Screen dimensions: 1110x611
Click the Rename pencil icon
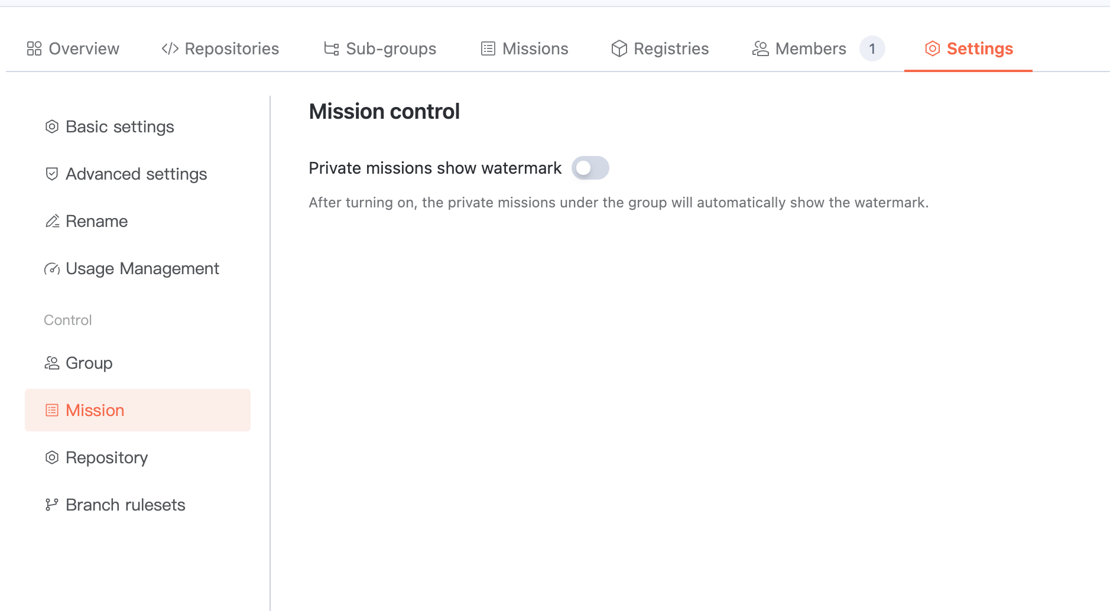[x=52, y=221]
